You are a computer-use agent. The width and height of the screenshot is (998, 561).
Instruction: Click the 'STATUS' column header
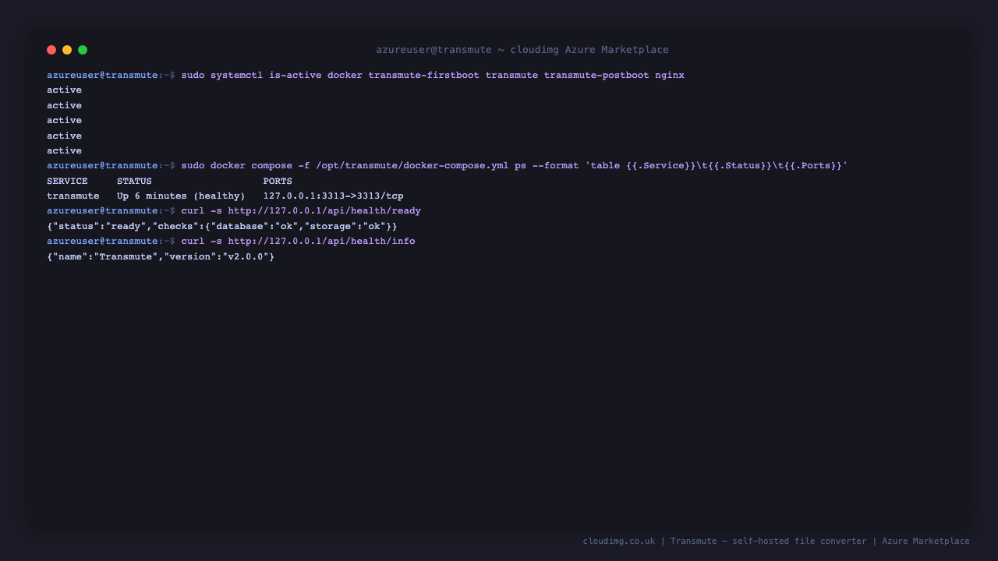[134, 181]
